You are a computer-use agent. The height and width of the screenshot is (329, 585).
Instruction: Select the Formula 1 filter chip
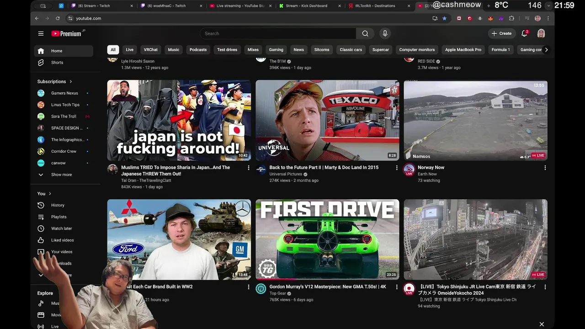[500, 50]
